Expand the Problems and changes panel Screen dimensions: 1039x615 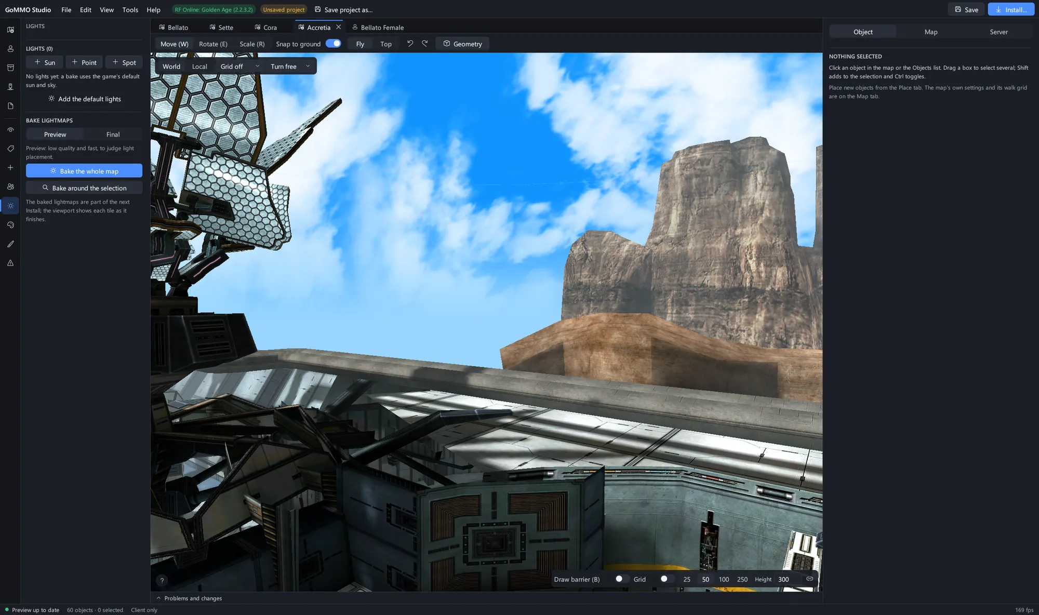[189, 598]
